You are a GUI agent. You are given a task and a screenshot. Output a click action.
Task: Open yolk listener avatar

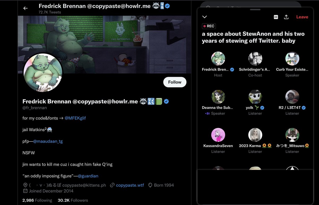coord(255,97)
